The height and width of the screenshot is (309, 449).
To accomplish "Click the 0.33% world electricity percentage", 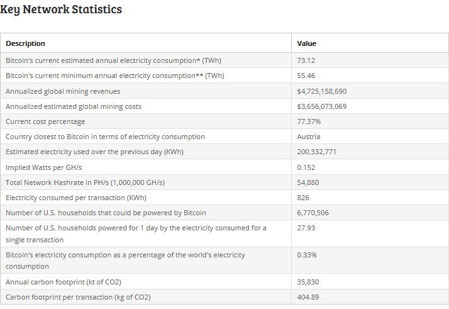I will [307, 255].
